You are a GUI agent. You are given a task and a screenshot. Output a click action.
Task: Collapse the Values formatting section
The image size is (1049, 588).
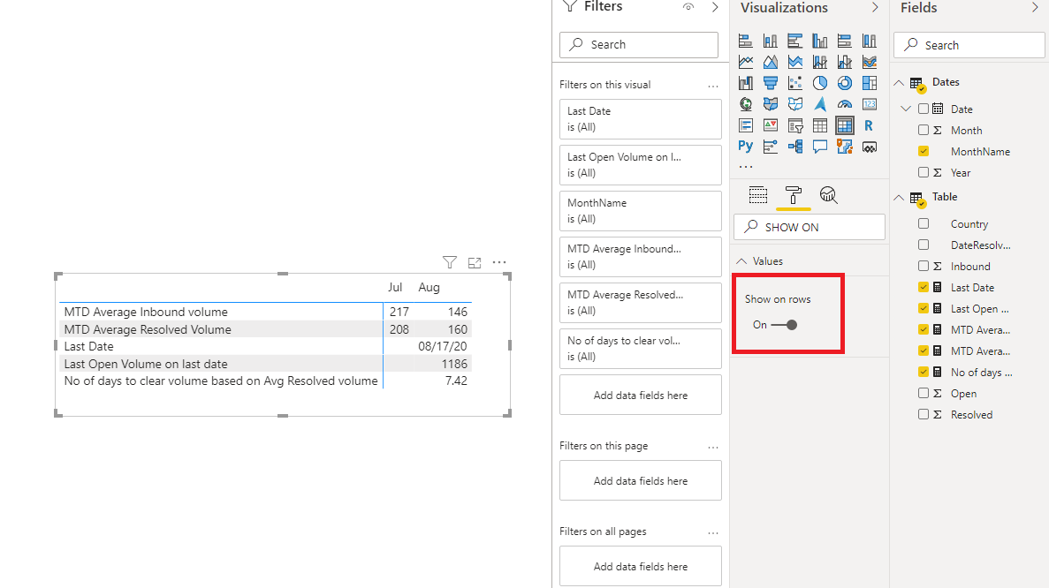point(741,261)
